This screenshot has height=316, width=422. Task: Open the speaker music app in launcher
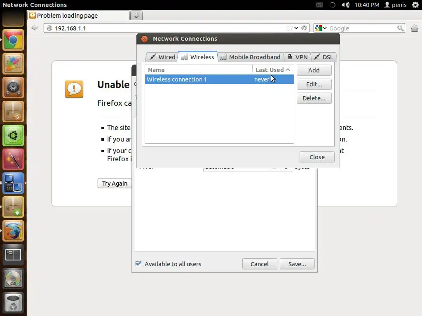pos(13,88)
